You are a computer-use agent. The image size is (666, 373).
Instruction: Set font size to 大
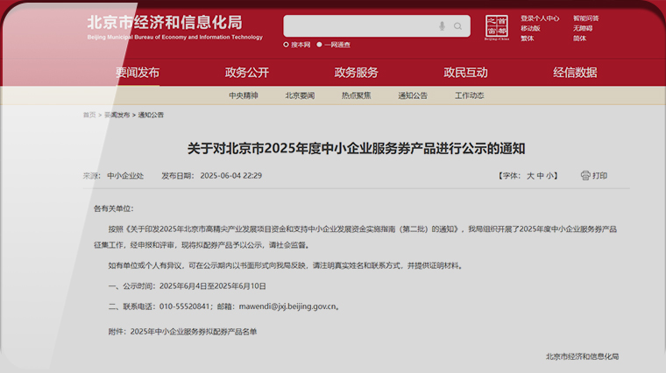[530, 176]
